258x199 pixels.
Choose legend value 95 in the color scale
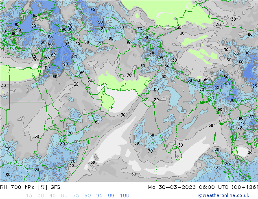[99, 195]
